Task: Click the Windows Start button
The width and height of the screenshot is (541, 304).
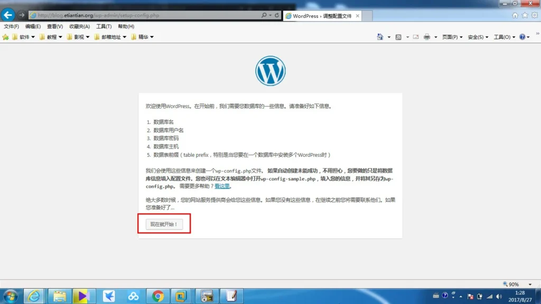Action: [10, 296]
